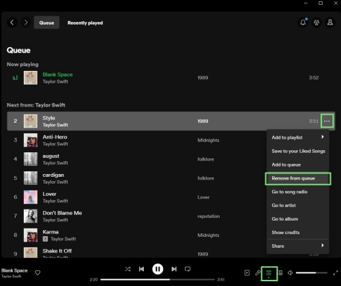341x286 pixels.
Task: Click the Anti-Hero album thumbnail
Action: (x=31, y=140)
